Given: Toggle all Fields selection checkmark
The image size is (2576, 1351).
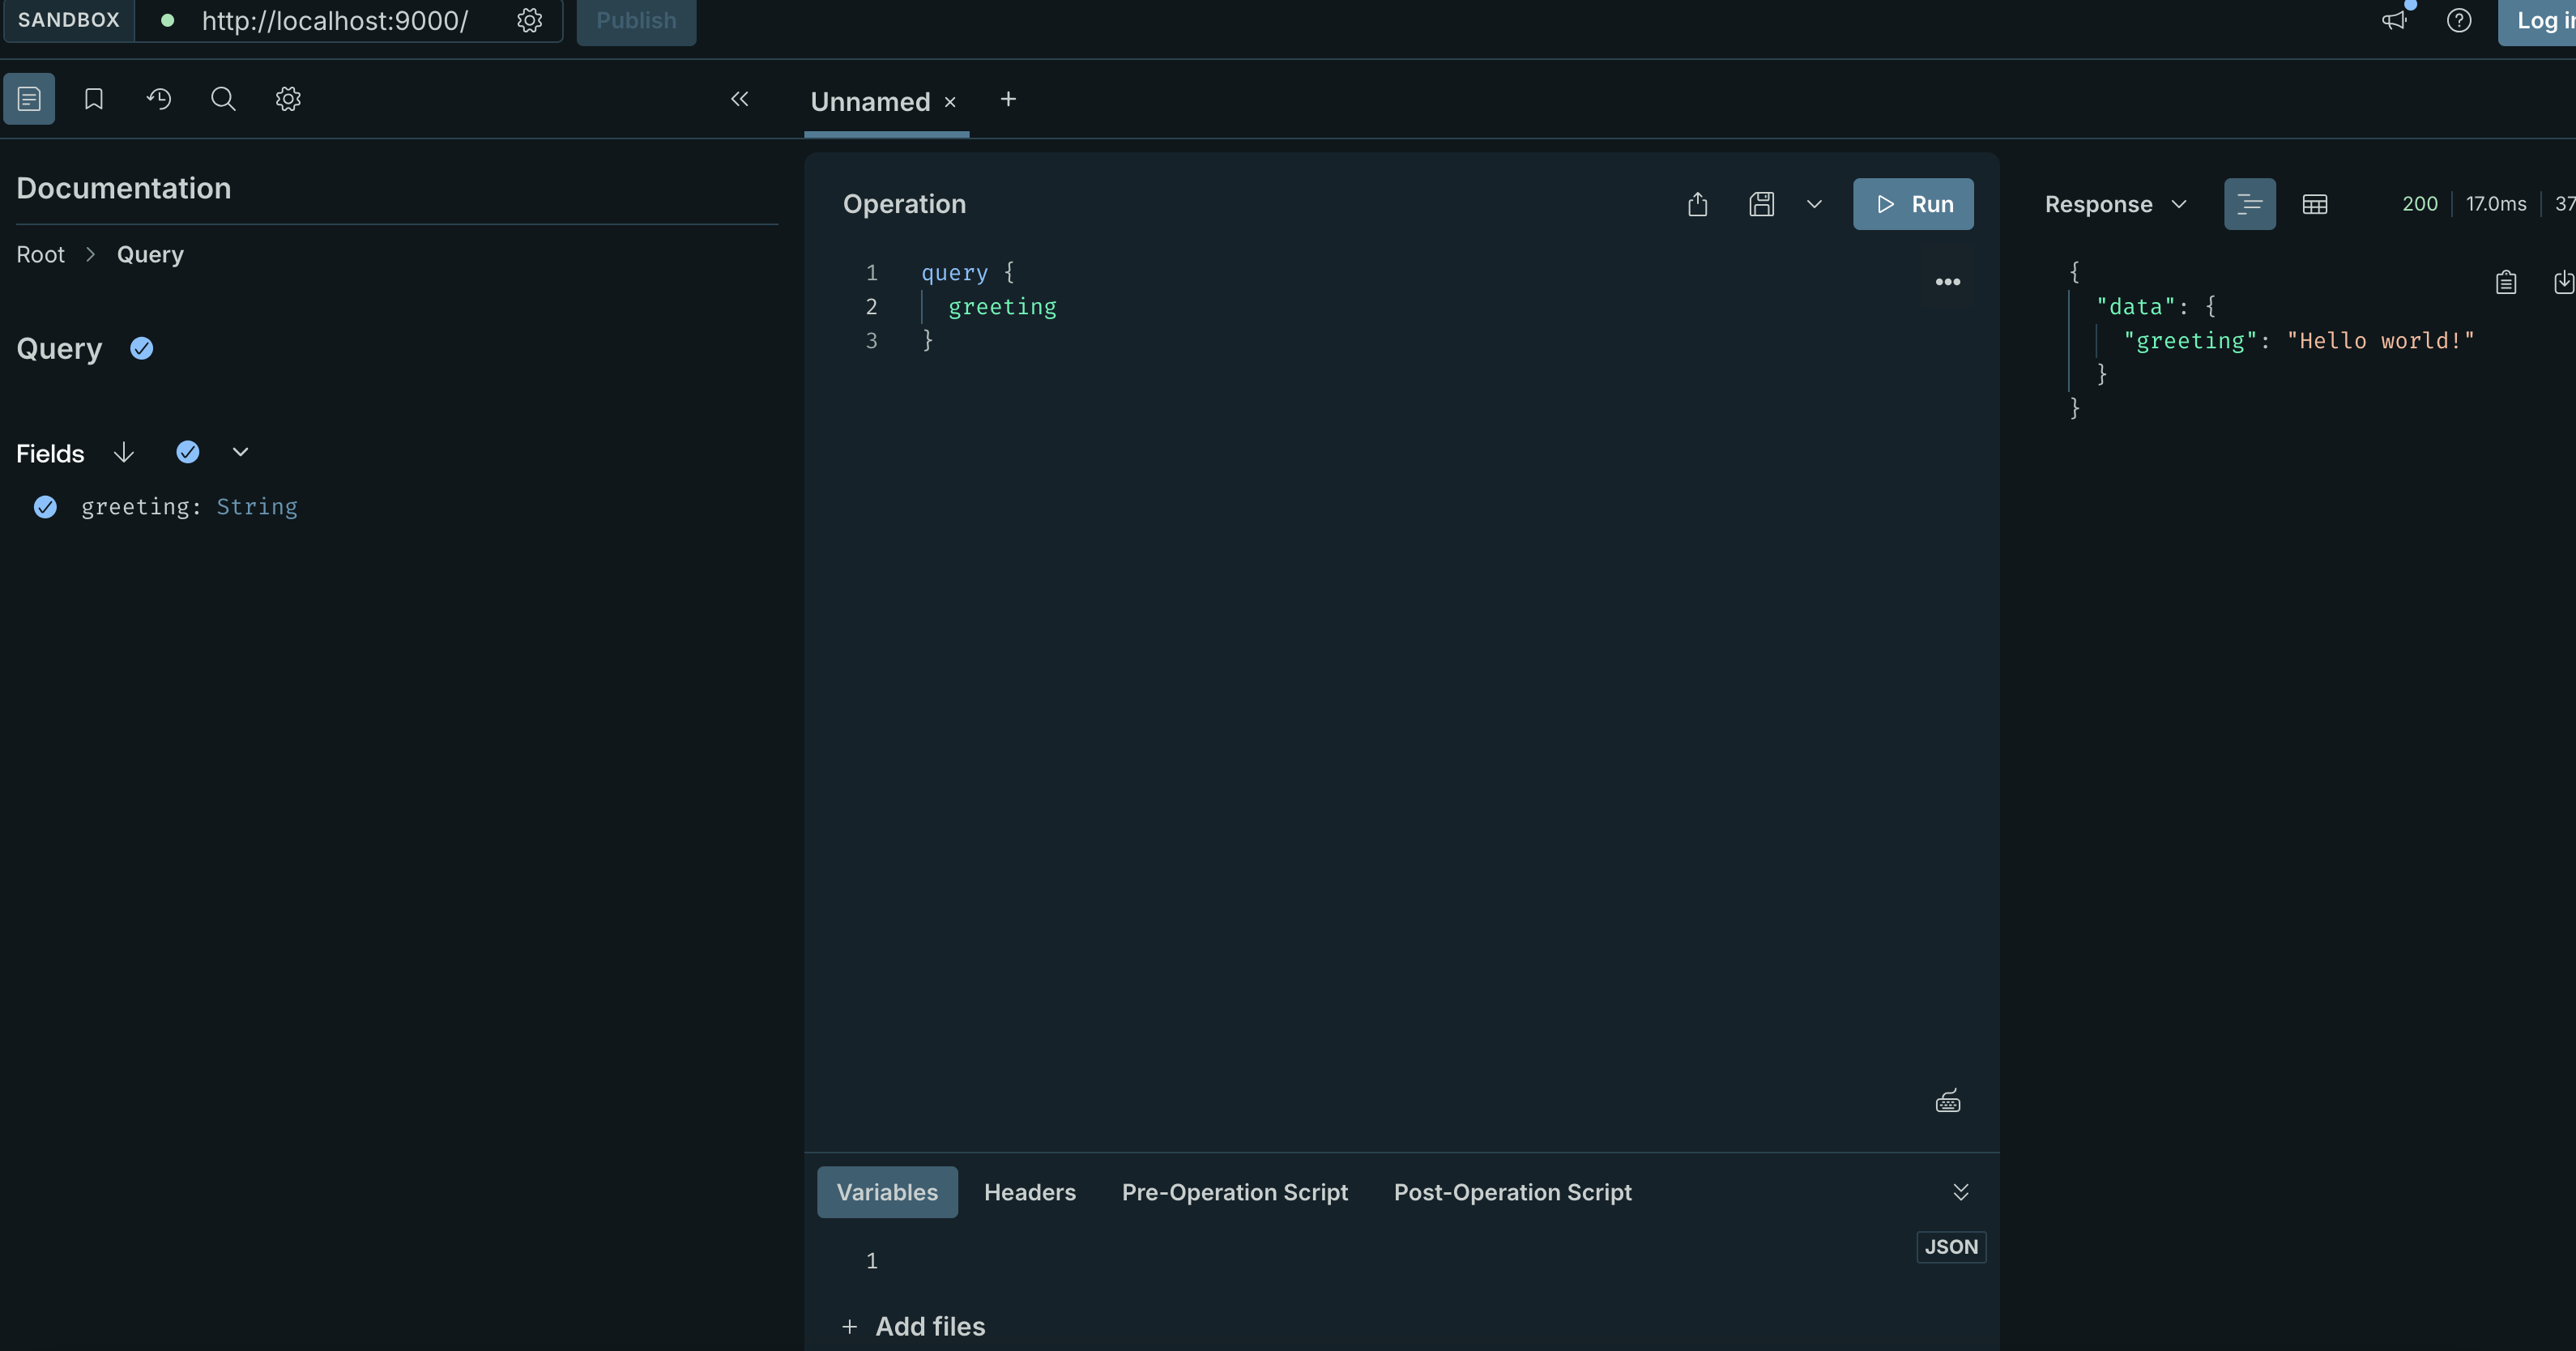Looking at the screenshot, I should 188,452.
